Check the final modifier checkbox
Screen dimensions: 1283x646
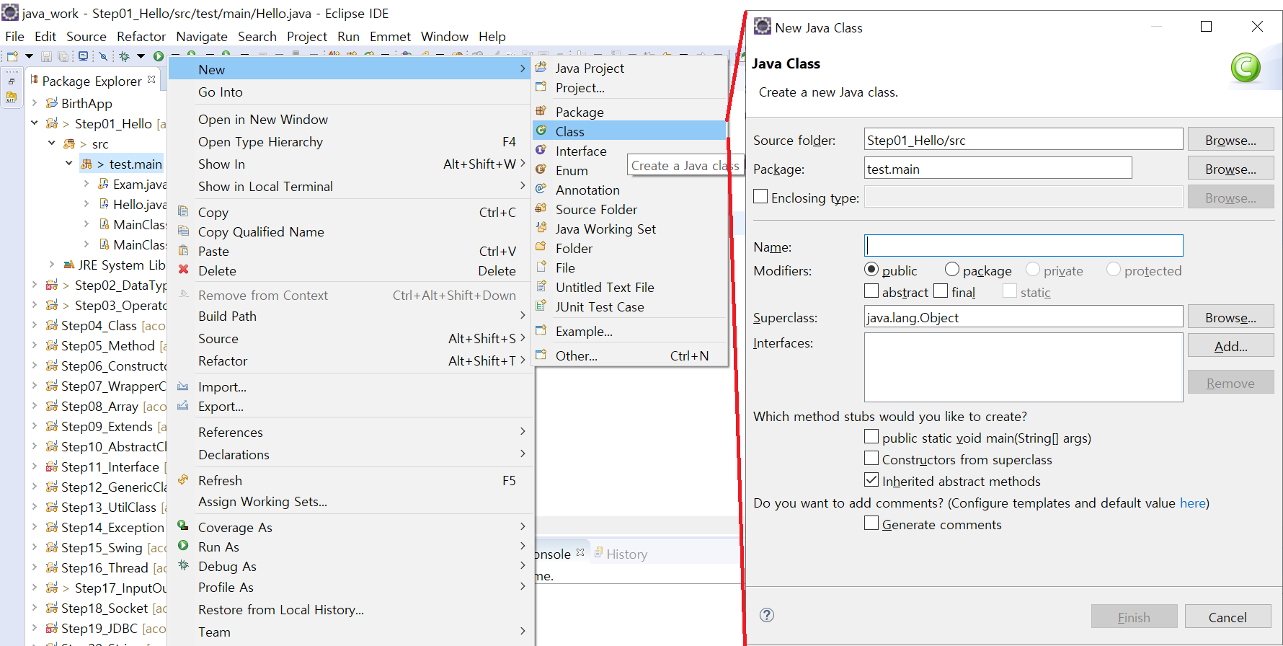(941, 291)
